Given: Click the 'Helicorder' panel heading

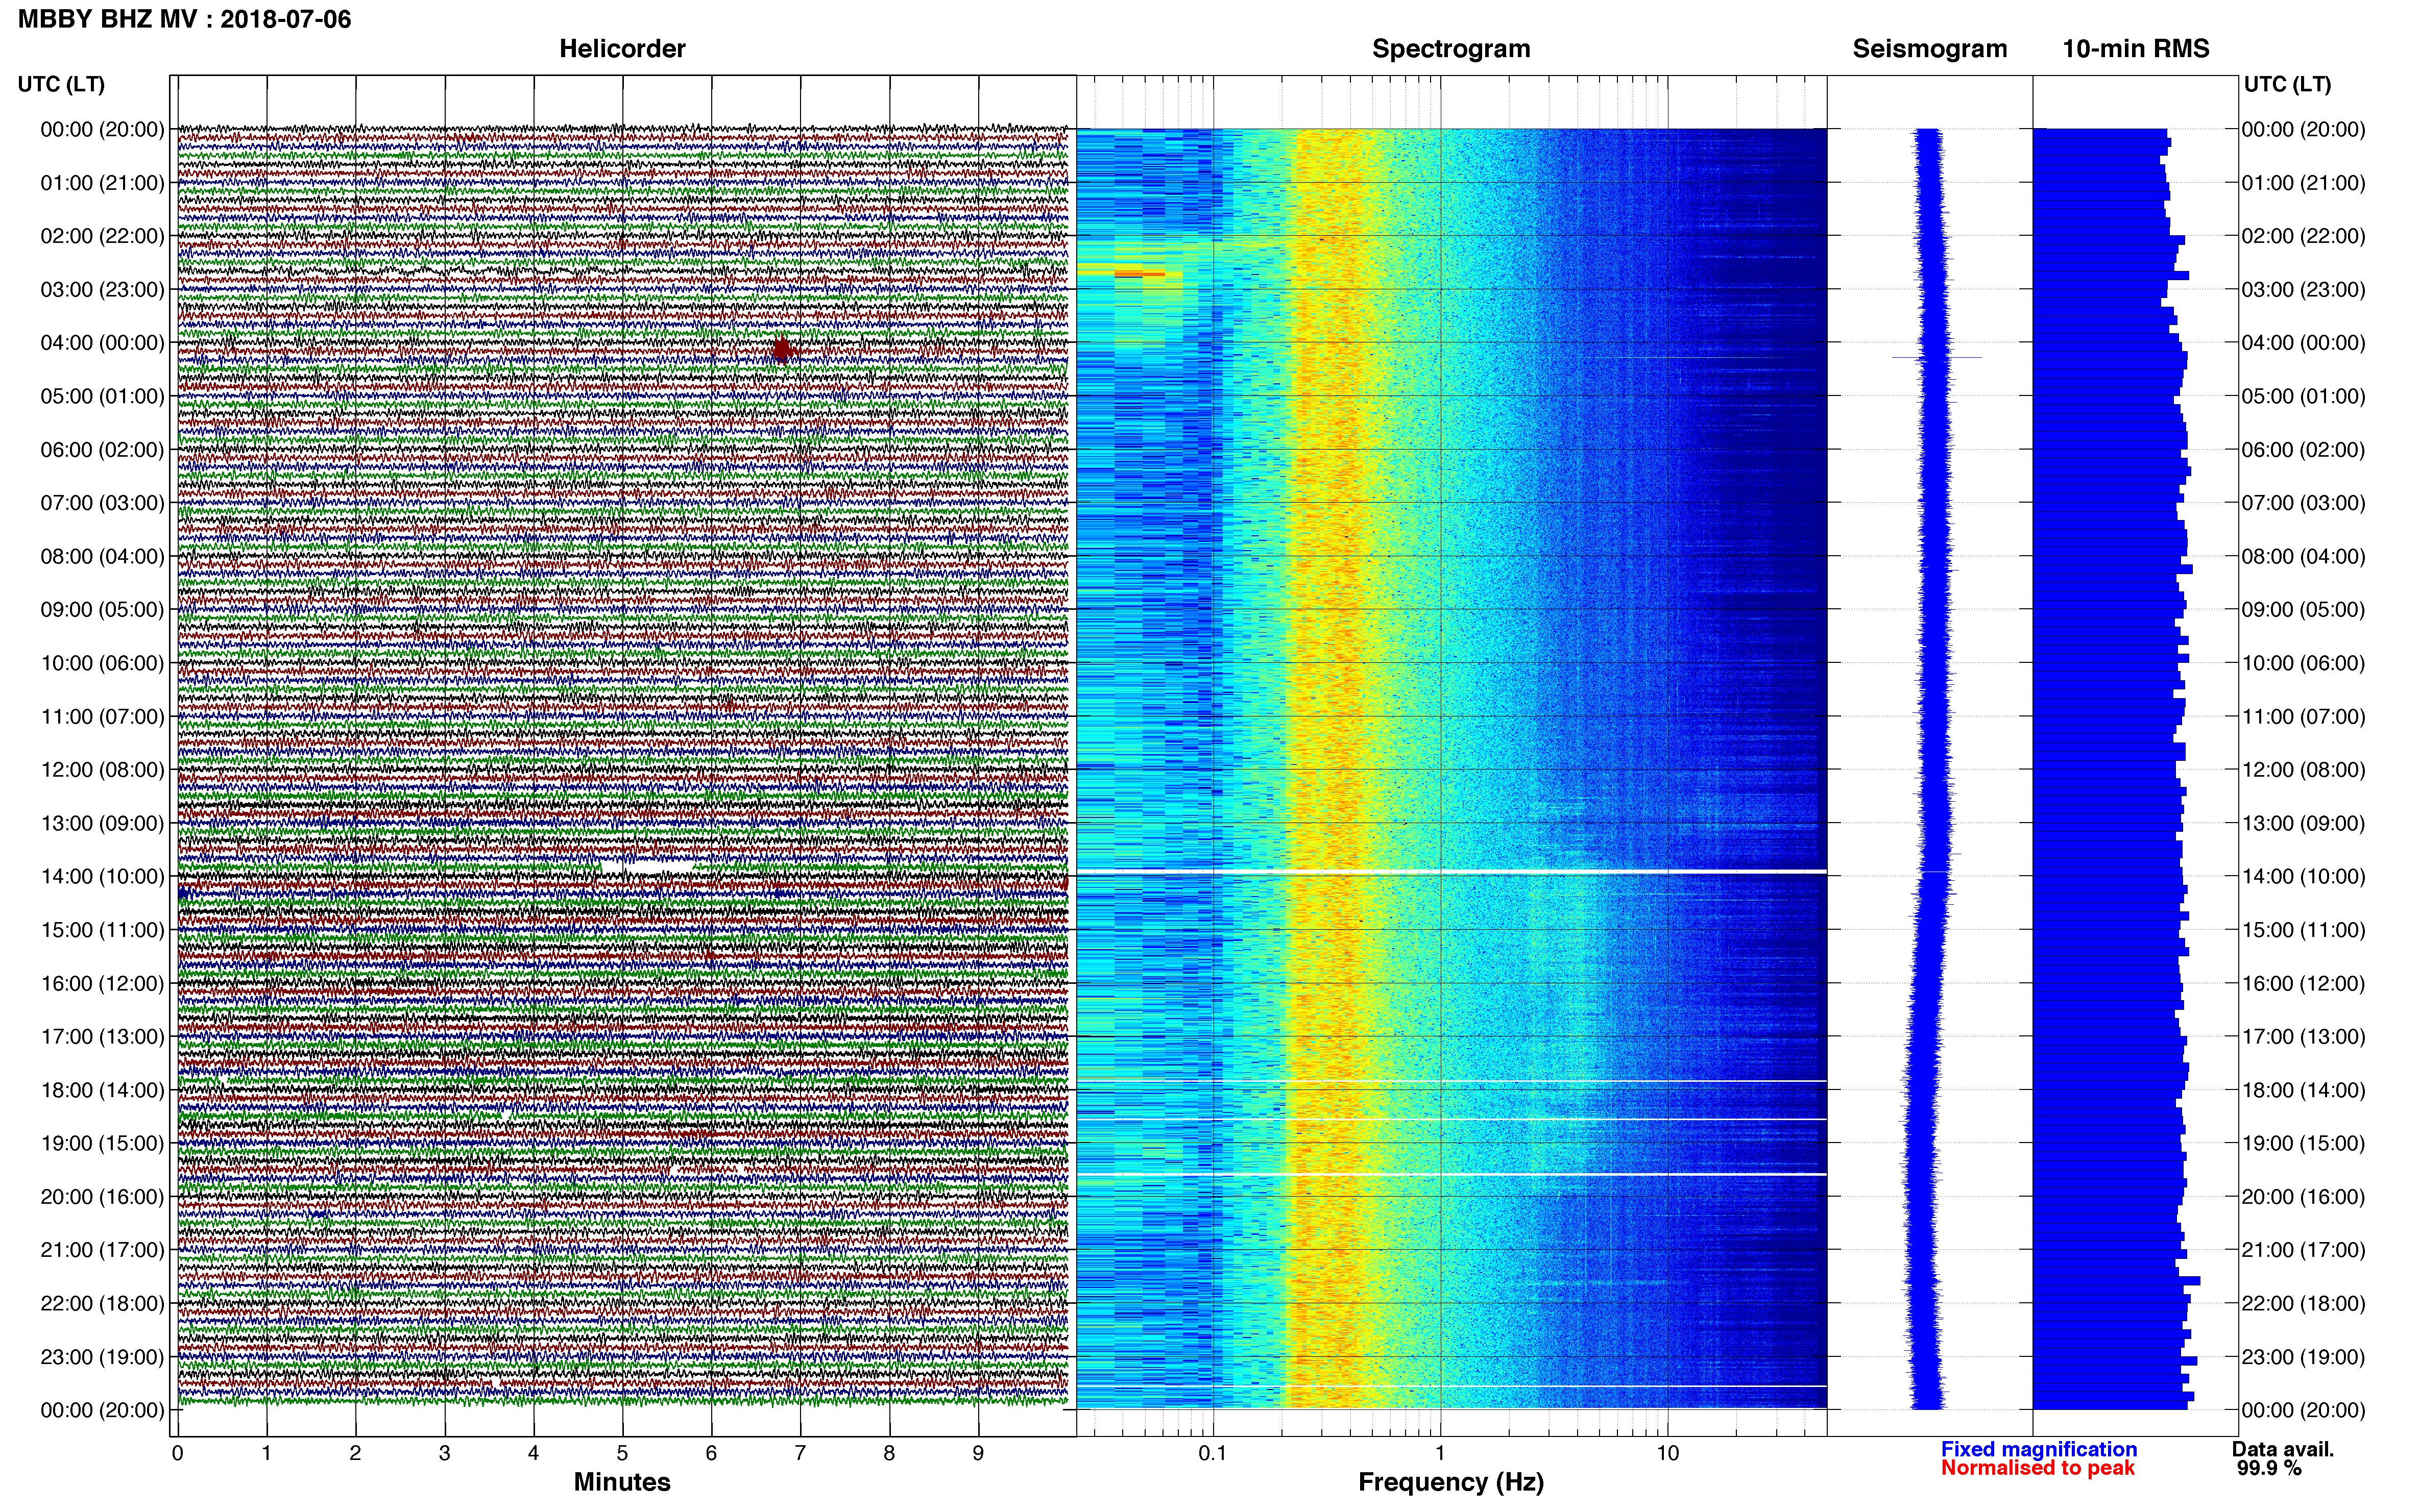Looking at the screenshot, I should pos(622,49).
